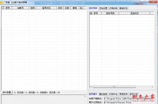
Task: Click the 密码 column header
Action: pos(32,8)
